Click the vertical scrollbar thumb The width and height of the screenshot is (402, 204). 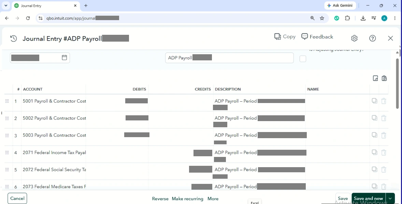(398, 83)
